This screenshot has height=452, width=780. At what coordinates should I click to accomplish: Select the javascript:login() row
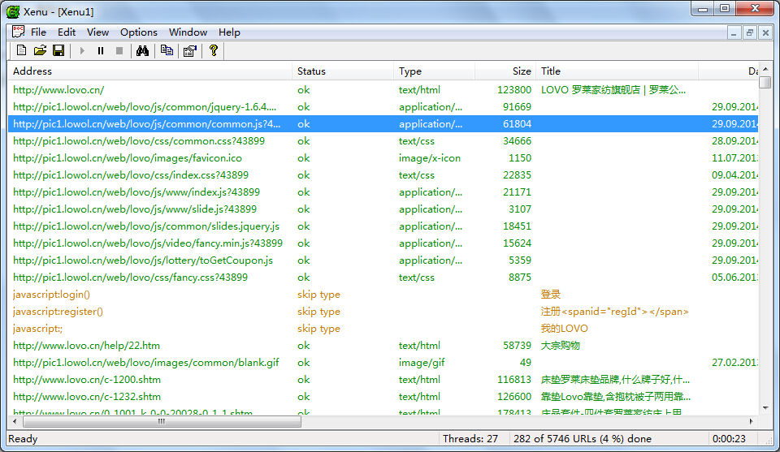coord(383,295)
